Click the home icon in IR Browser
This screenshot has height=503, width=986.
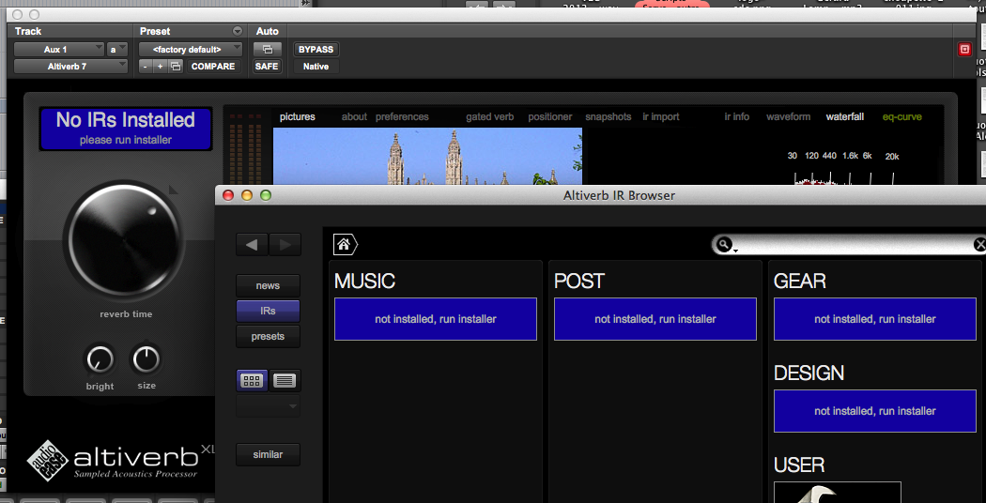tap(344, 245)
